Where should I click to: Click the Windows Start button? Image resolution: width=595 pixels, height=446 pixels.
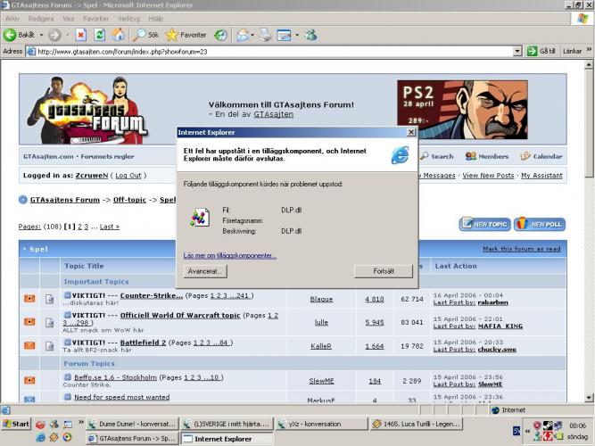(x=16, y=424)
